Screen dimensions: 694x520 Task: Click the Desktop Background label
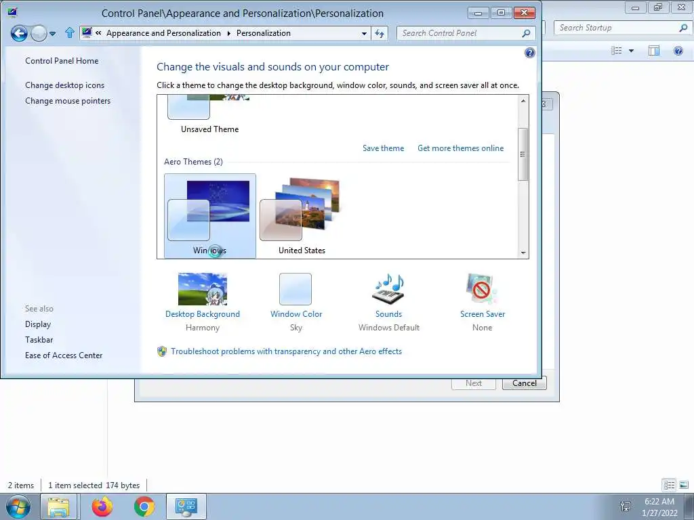202,314
